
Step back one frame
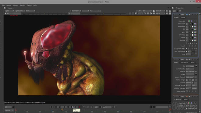tap(68, 107)
